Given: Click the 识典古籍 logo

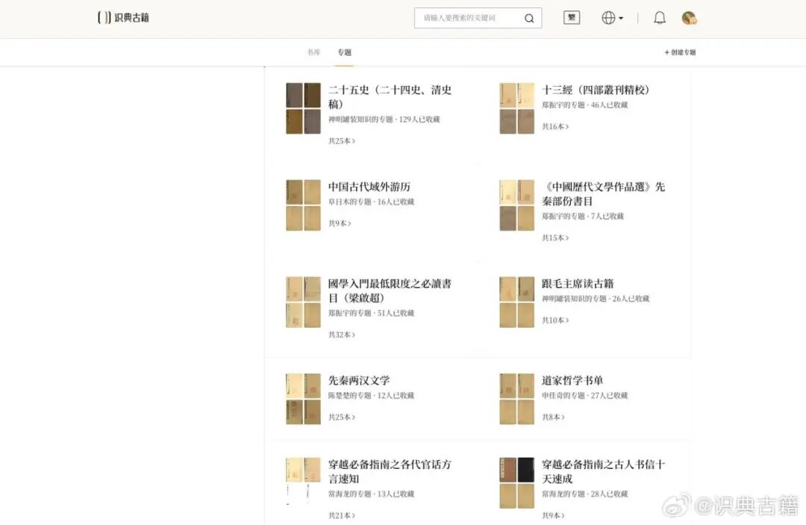Looking at the screenshot, I should (x=123, y=17).
